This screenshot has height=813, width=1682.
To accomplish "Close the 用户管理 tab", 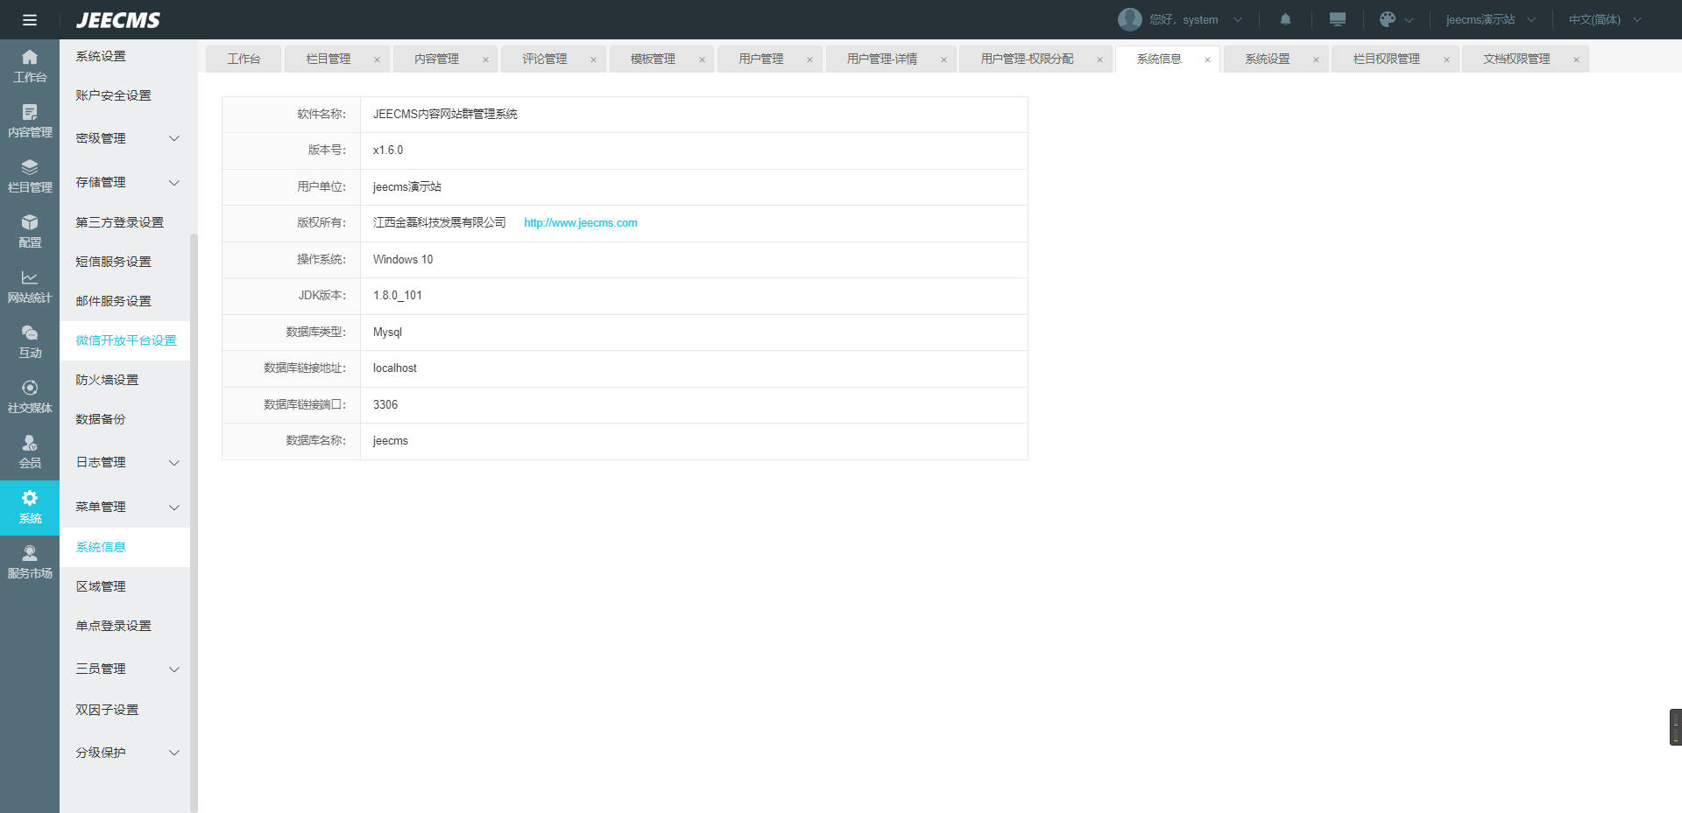I will click(809, 60).
